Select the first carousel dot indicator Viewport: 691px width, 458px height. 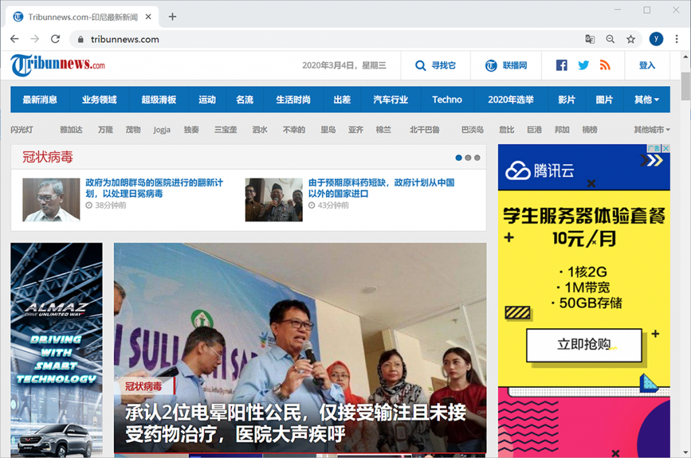pyautogui.click(x=459, y=158)
